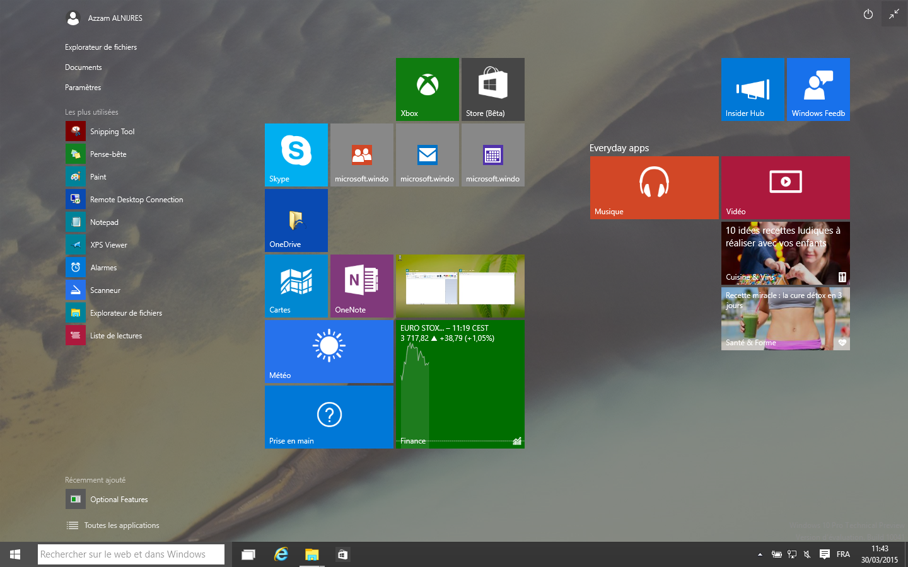The image size is (908, 567).
Task: Click the Azzam ALNIJRES user account
Action: point(104,18)
